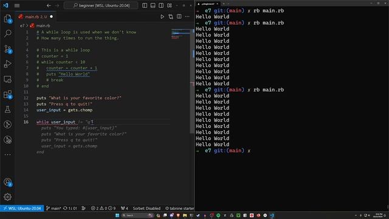Click comment line 'This is a while loop'
This screenshot has height=219, width=389.
(x=63, y=50)
